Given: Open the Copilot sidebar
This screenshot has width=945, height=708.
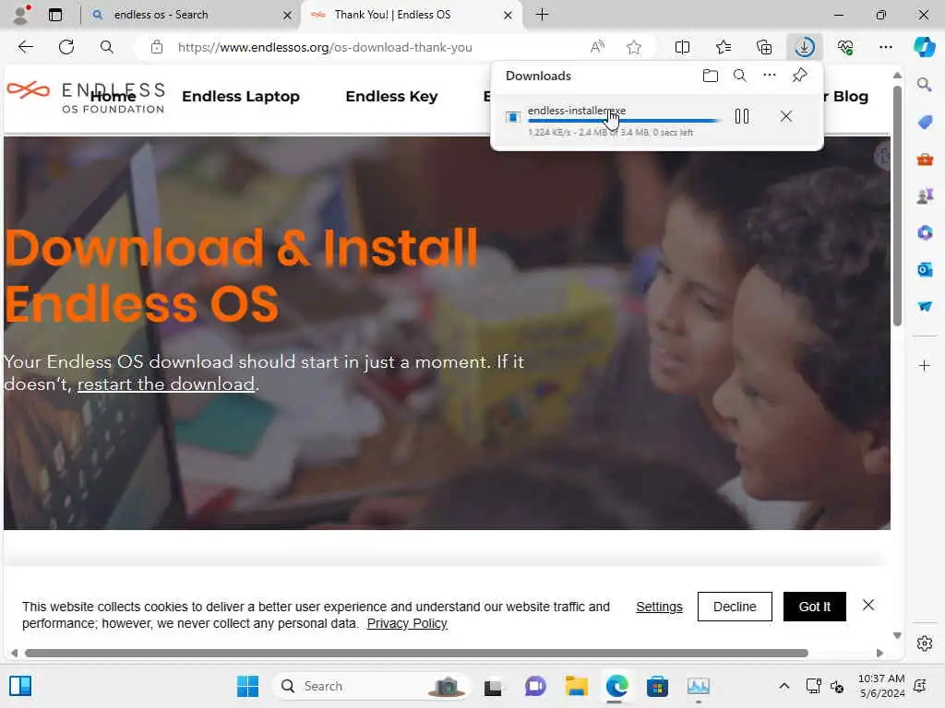Looking at the screenshot, I should tap(925, 47).
